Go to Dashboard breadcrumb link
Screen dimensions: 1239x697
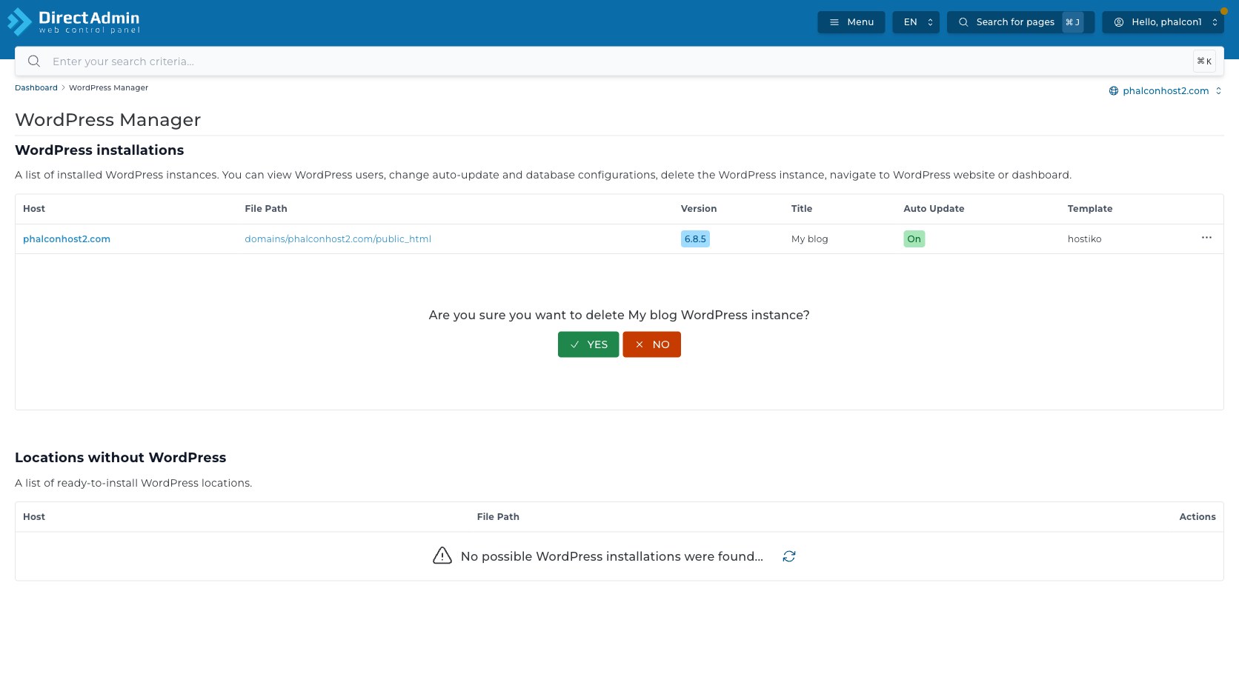(x=36, y=87)
